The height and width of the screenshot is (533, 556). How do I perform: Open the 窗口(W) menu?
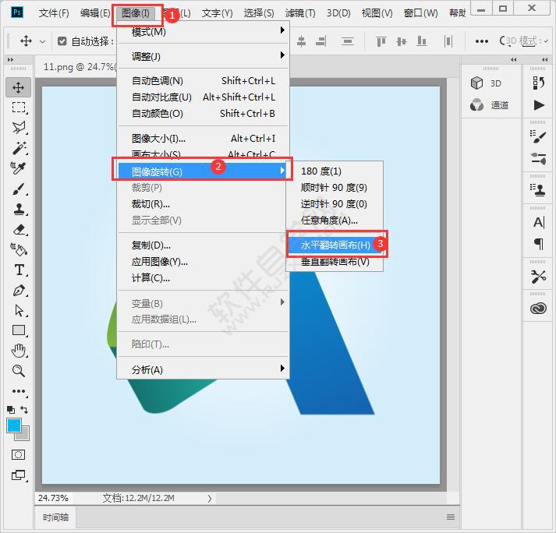[x=421, y=13]
